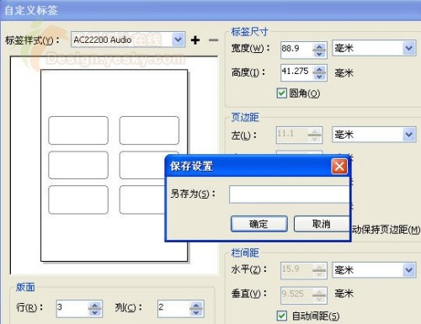Toggle the 圆角(O) checkbox
Viewport: 421px width, 324px height.
pos(281,93)
